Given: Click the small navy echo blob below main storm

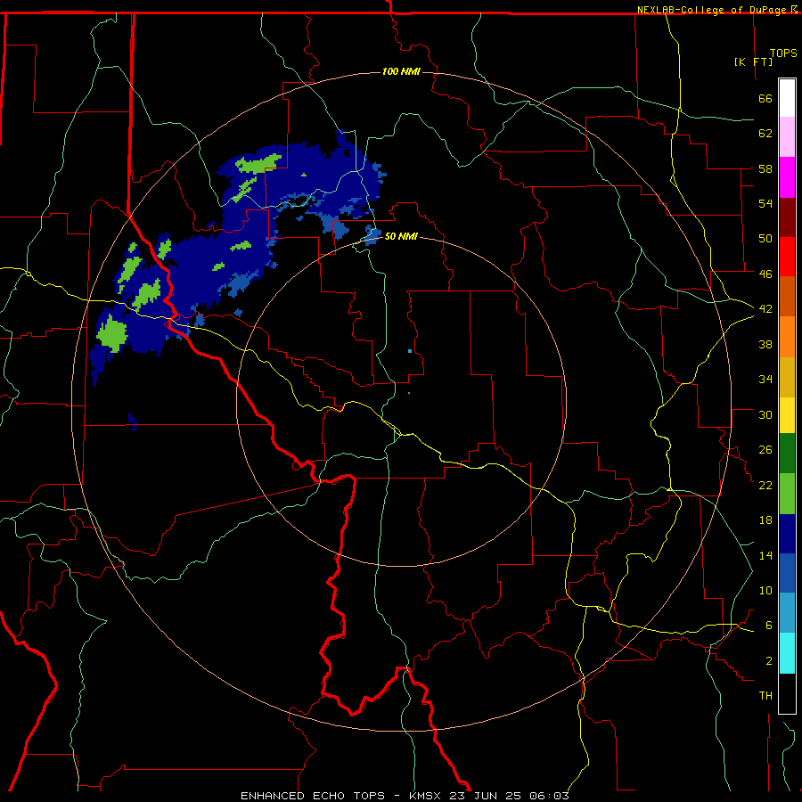Looking at the screenshot, I should pyautogui.click(x=133, y=422).
